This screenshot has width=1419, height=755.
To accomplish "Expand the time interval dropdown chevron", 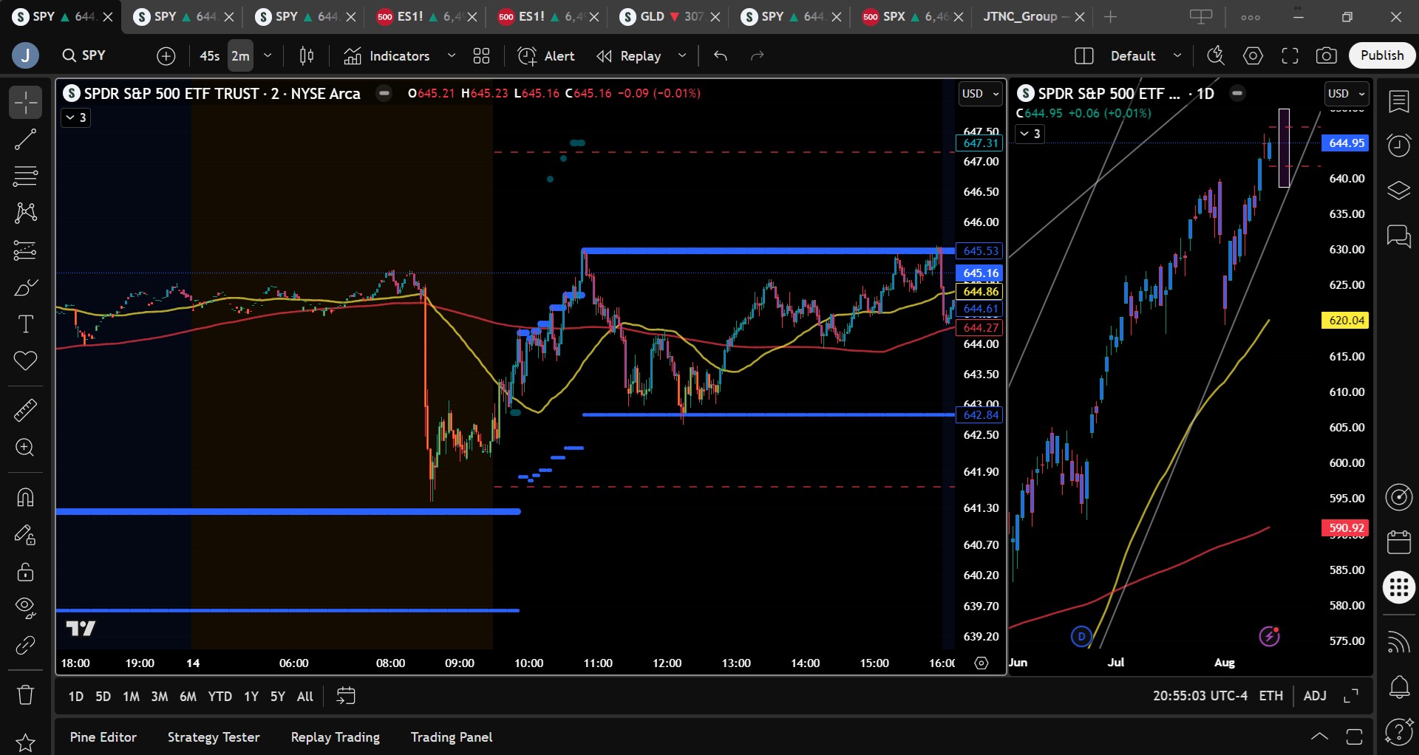I will click(268, 55).
